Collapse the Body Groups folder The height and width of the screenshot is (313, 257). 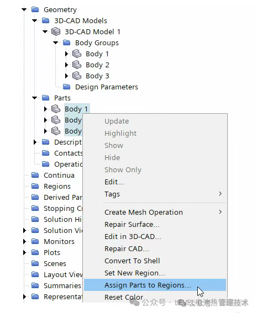click(56, 43)
